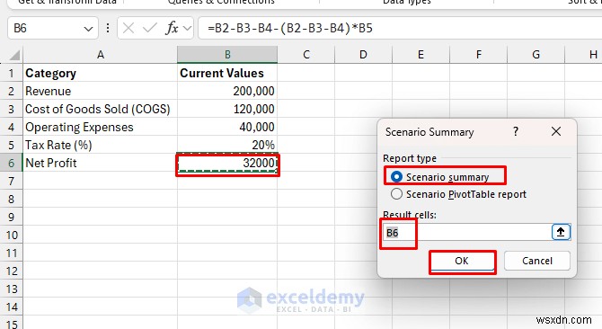Screen dimensions: 602x329
Task: Open the Insert Function fx button
Action: pyautogui.click(x=172, y=28)
